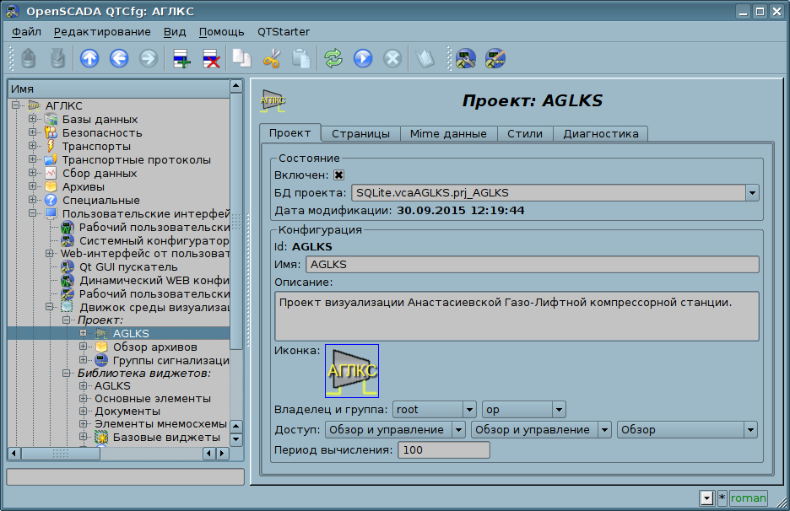790x511 pixels.
Task: Click the scissors Cut icon
Action: click(x=271, y=58)
